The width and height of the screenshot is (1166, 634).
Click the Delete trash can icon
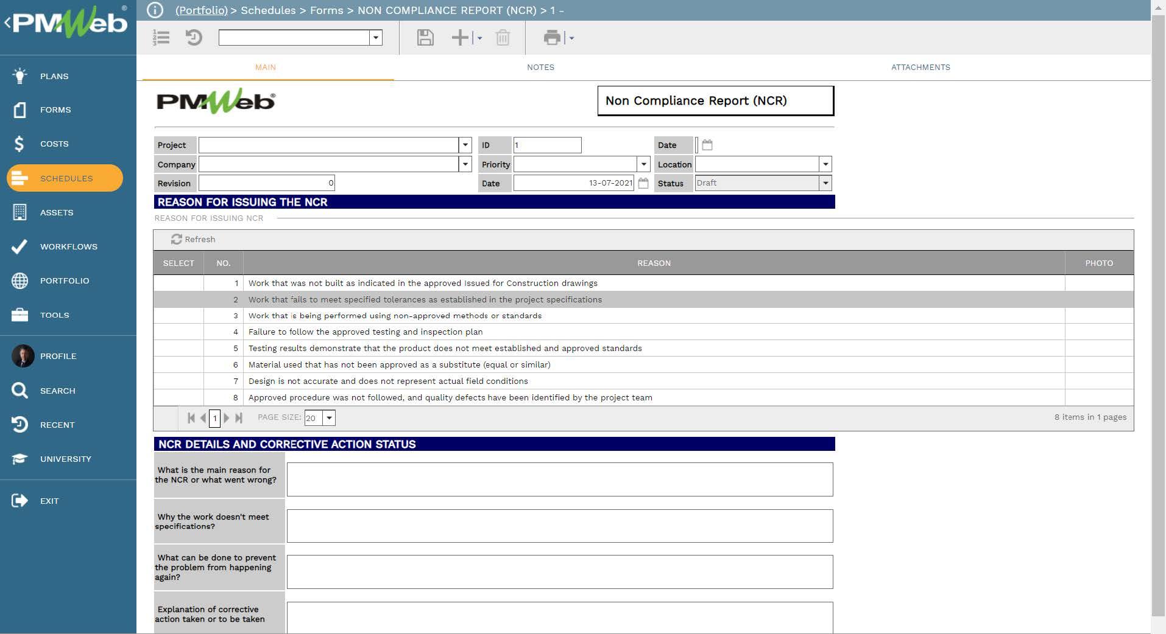coord(503,38)
